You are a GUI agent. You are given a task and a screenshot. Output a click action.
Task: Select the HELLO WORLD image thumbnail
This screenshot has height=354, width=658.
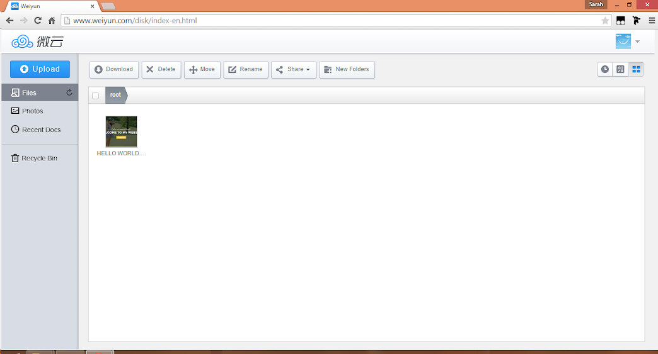121,131
